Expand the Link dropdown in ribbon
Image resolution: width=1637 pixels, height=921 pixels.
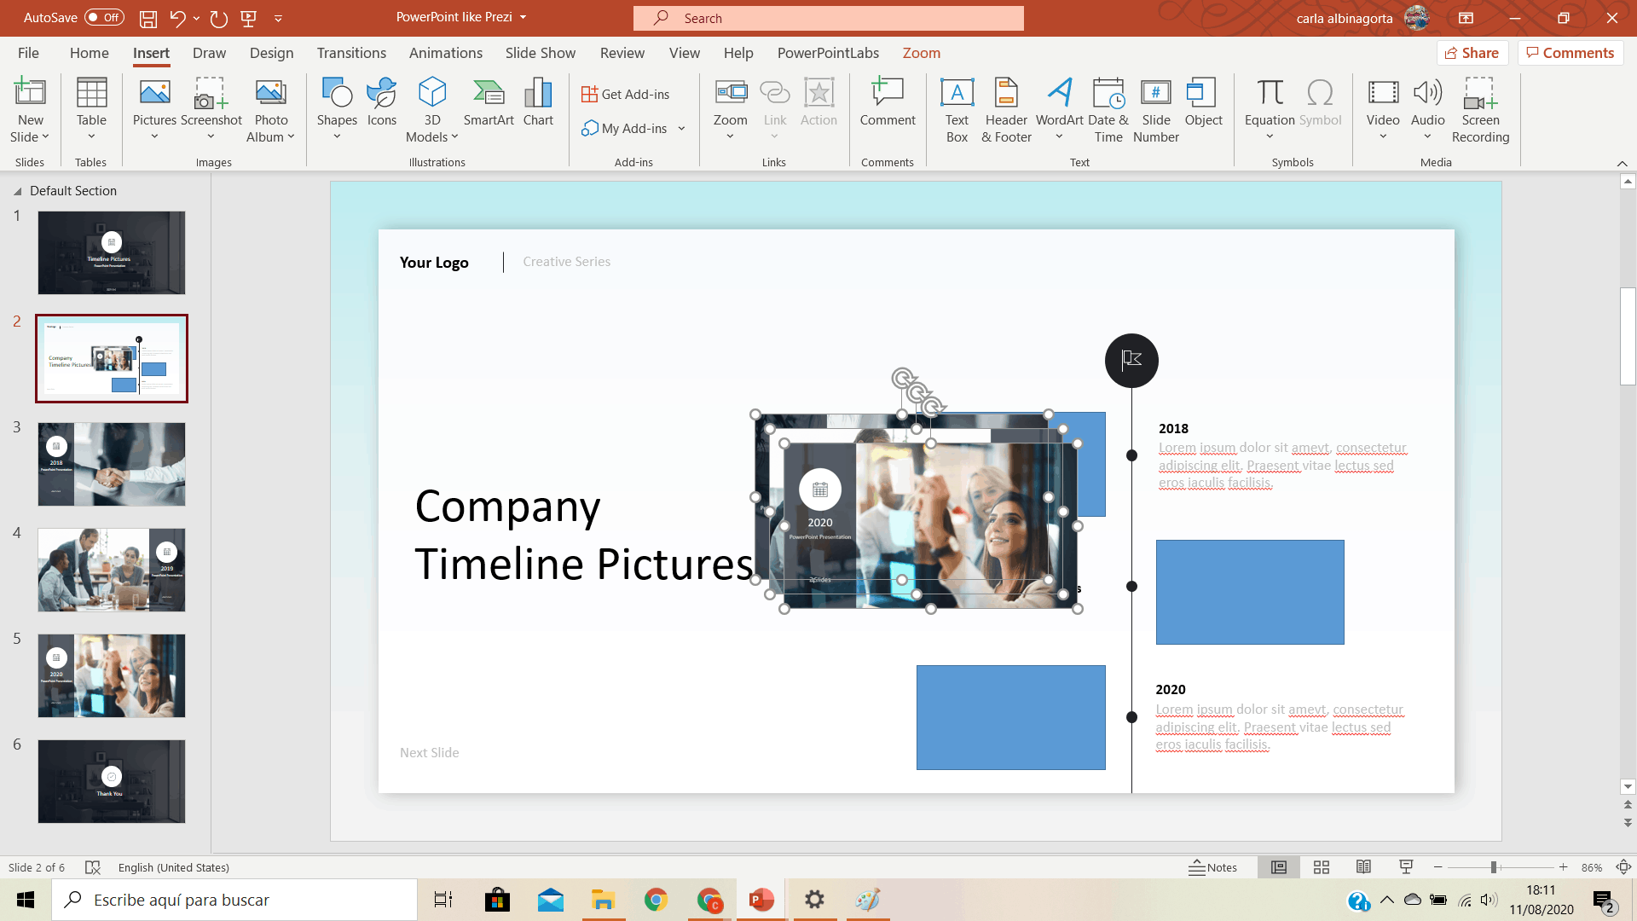(775, 136)
